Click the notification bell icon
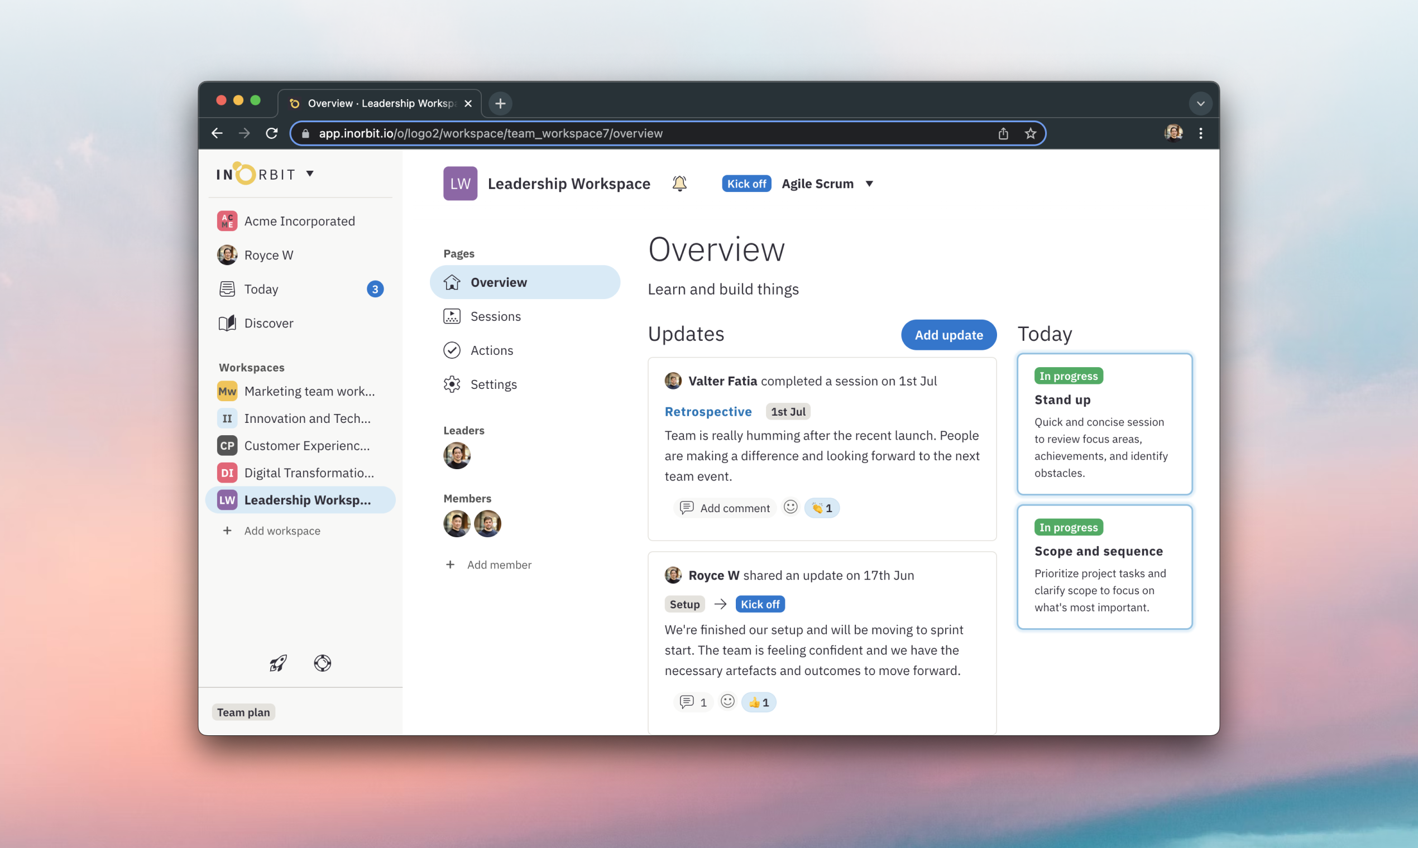 (679, 184)
